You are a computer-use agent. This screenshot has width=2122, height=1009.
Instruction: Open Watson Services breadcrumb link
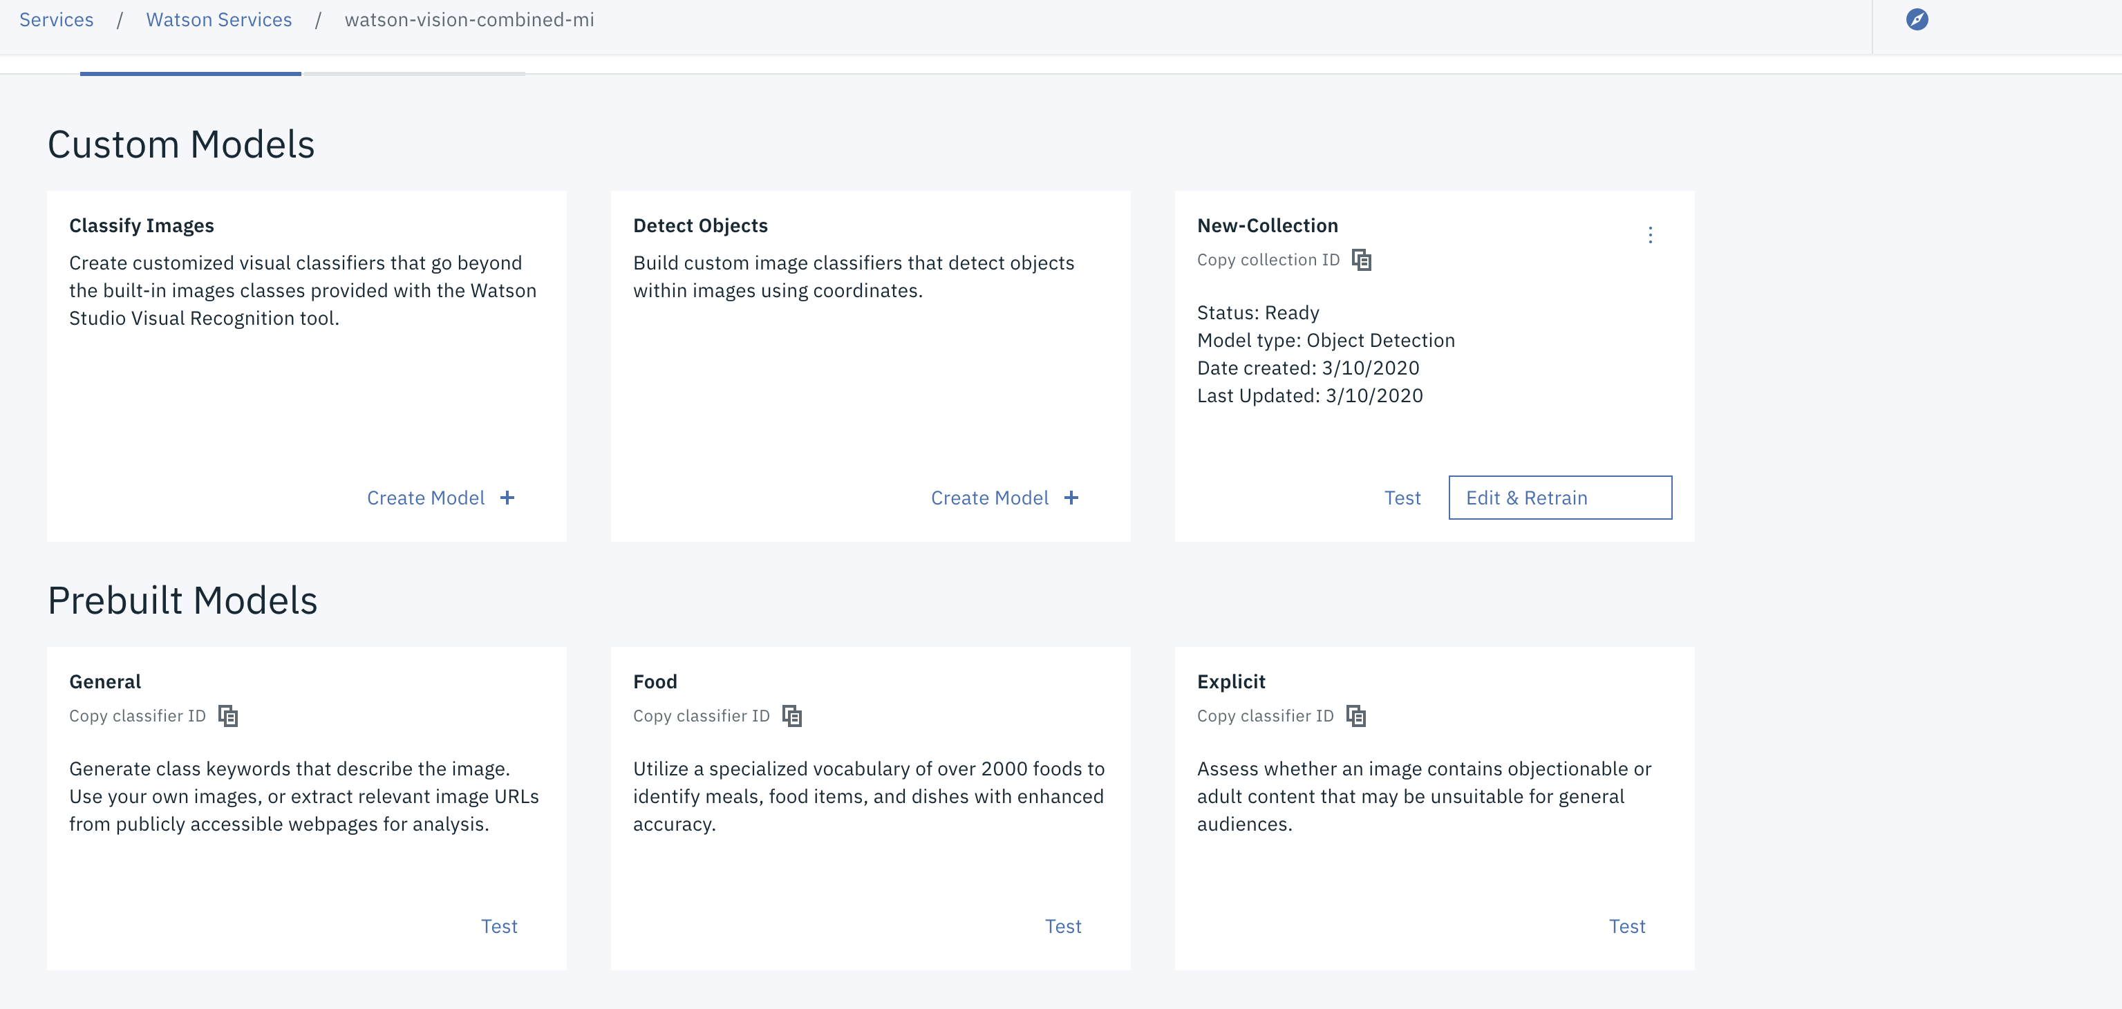click(x=219, y=20)
